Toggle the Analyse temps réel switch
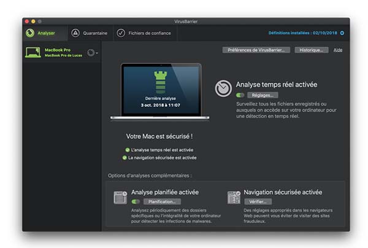The image size is (368, 248). 240,95
